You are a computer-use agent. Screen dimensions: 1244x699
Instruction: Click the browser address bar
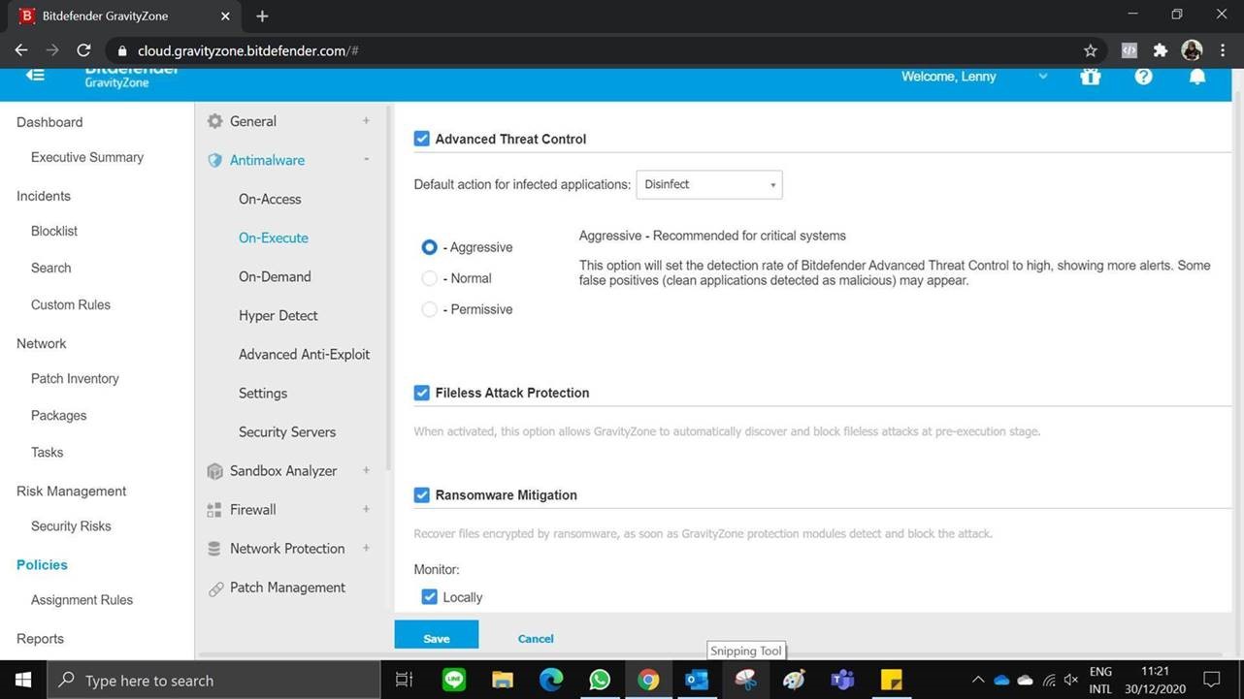tap(582, 50)
